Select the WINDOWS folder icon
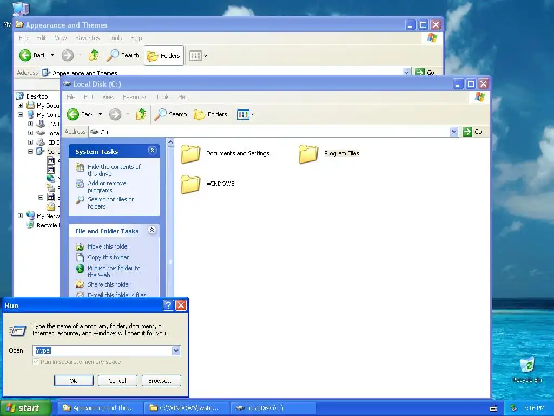 (x=190, y=184)
